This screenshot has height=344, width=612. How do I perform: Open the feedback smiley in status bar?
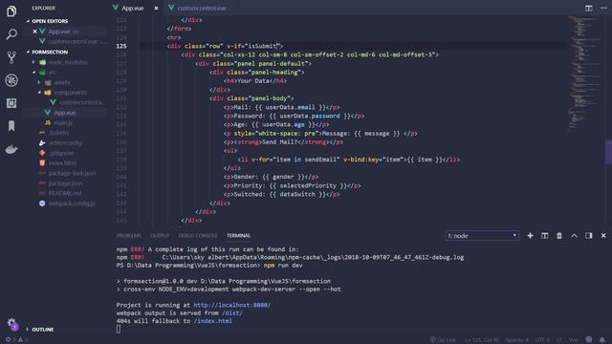(589, 340)
